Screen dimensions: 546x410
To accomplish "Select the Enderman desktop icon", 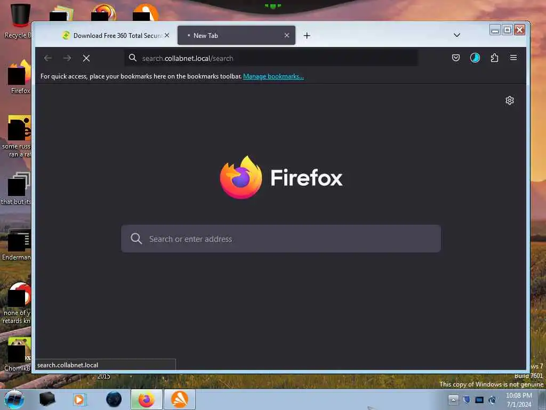I will pyautogui.click(x=18, y=245).
